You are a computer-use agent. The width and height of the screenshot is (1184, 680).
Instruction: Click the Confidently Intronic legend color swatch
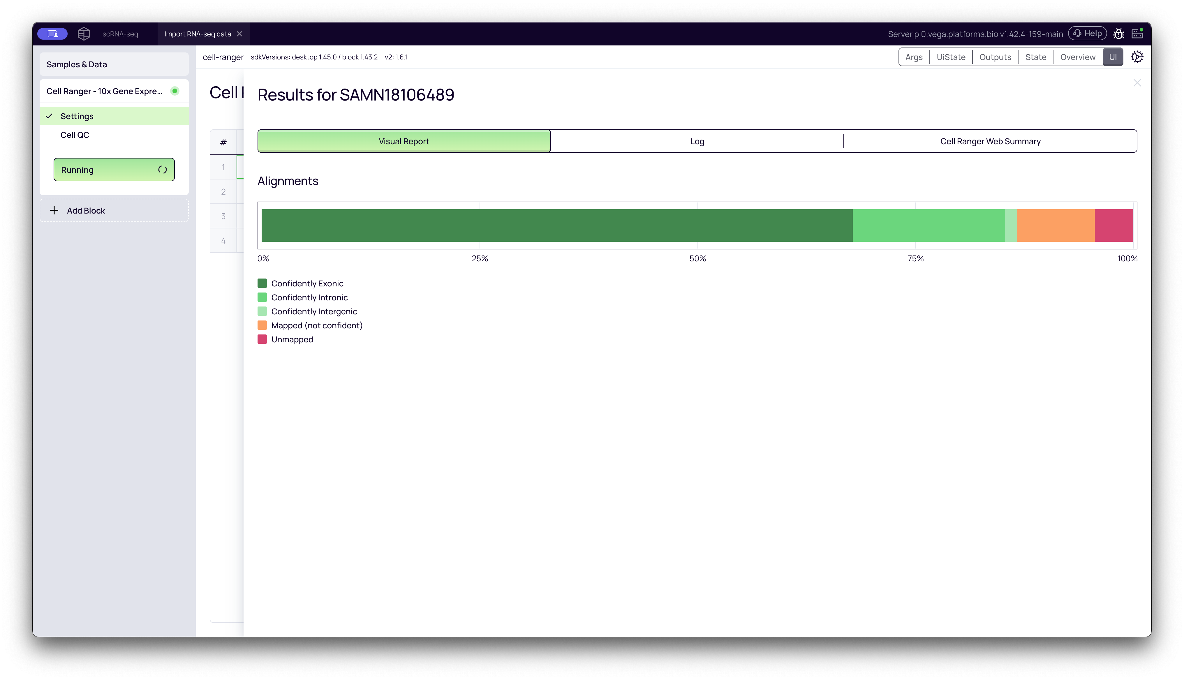click(x=262, y=297)
